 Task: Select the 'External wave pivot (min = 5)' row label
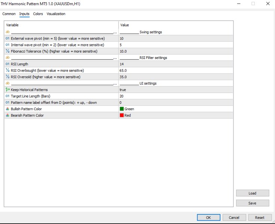click(58, 38)
